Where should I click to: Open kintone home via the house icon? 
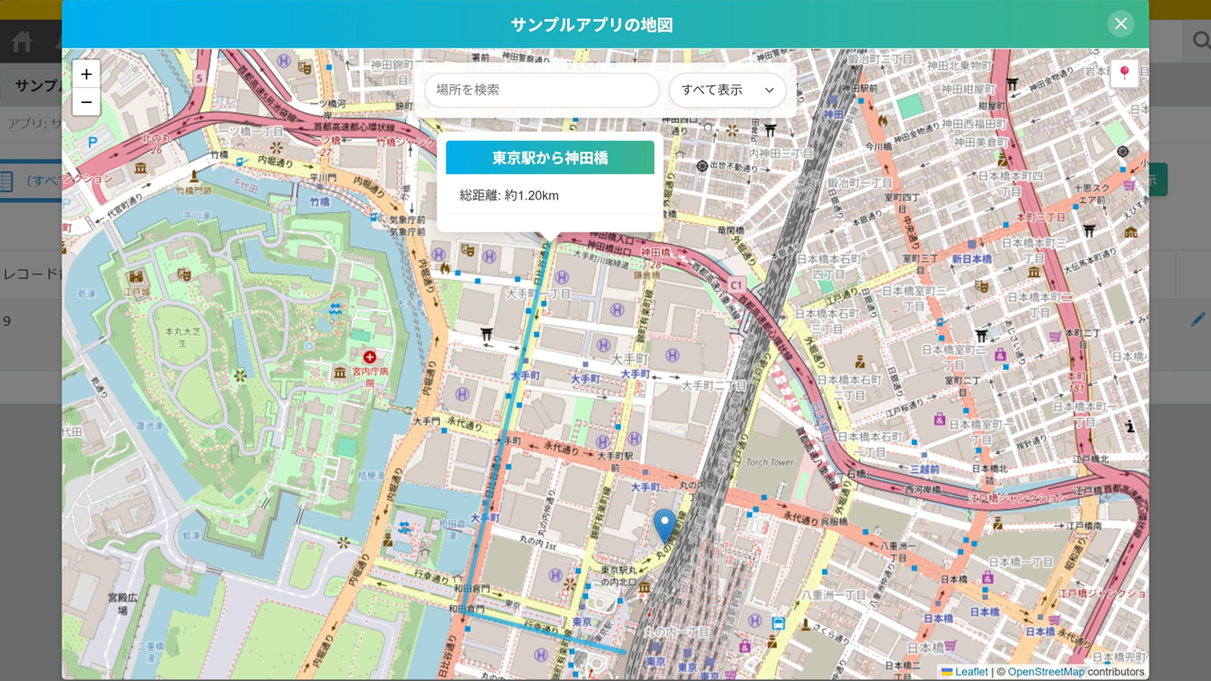(20, 40)
